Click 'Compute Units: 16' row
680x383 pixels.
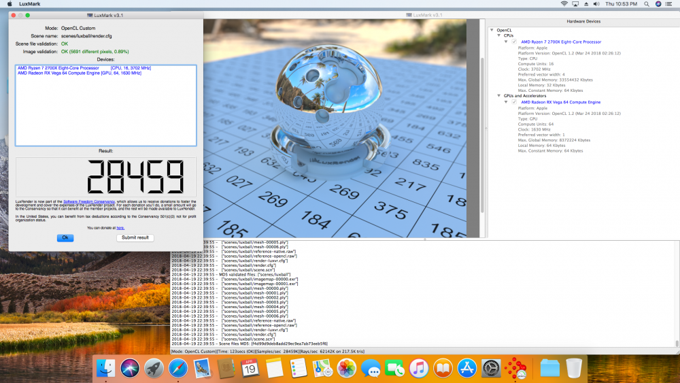536,64
